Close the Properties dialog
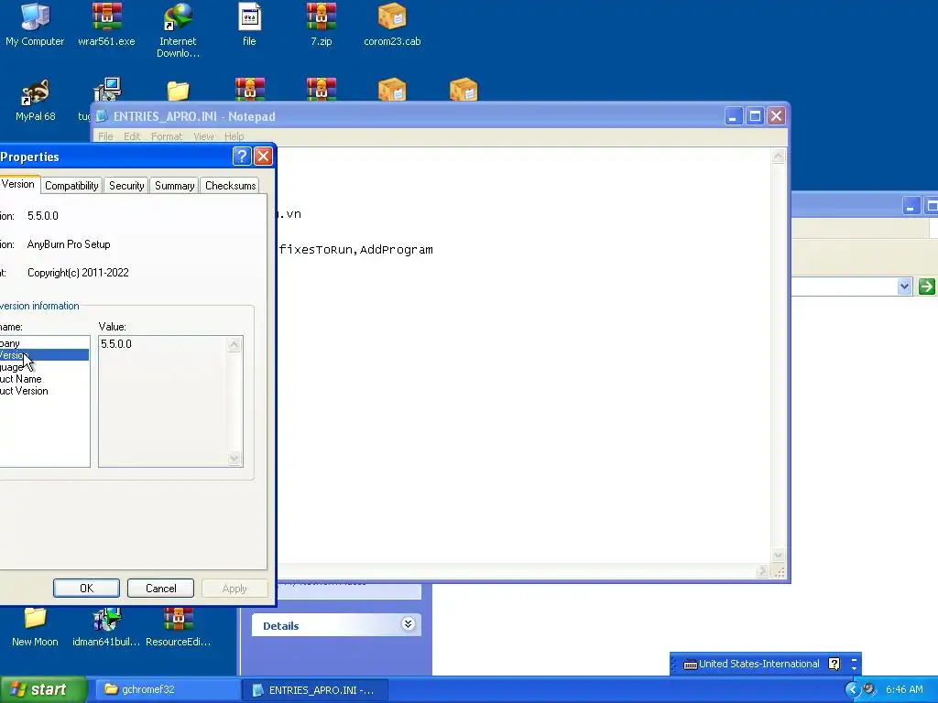The height and width of the screenshot is (703, 938). click(263, 157)
